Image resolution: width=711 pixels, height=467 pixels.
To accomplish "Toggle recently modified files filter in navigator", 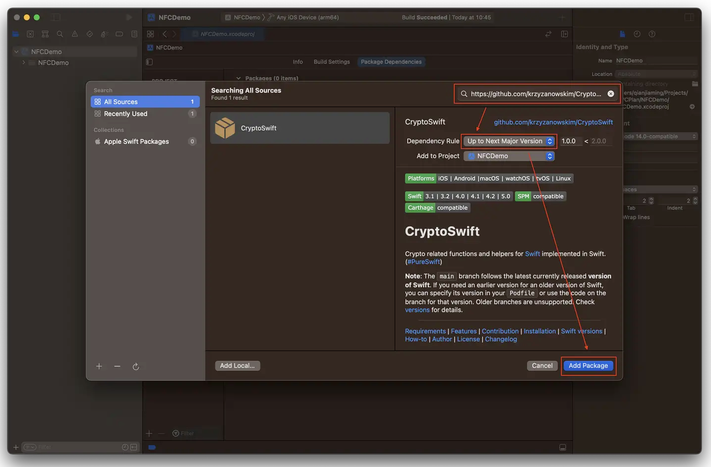I will 125,447.
